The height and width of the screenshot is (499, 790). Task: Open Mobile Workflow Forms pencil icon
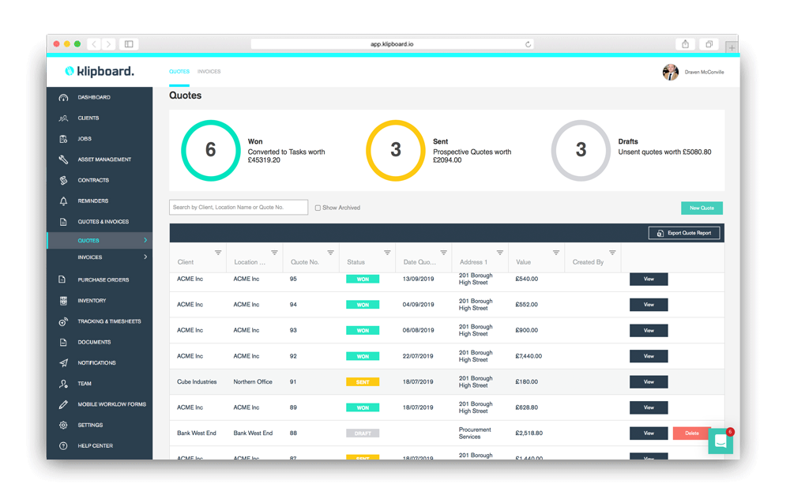click(63, 404)
